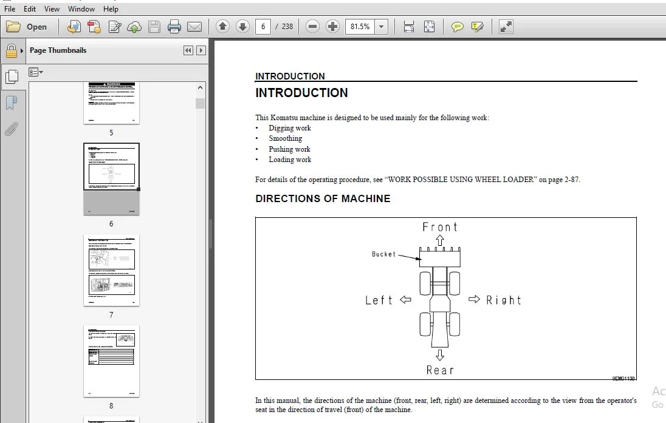Click the Print icon
The image size is (666, 423).
(x=174, y=27)
